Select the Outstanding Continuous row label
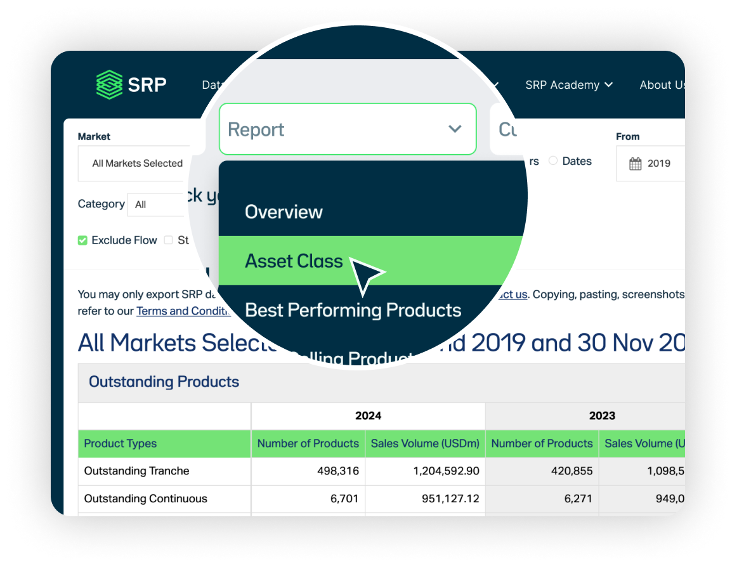751x567 pixels. coord(146,499)
